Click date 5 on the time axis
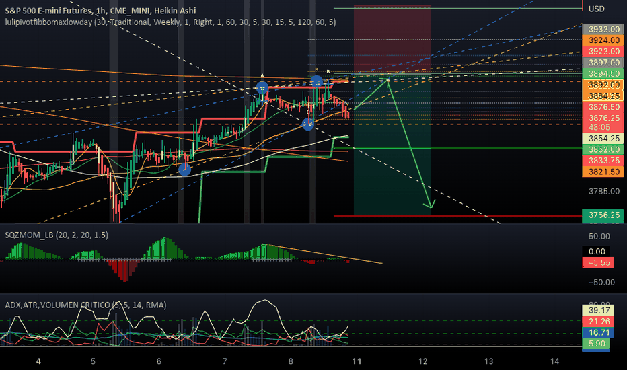The height and width of the screenshot is (370, 627). [93, 361]
